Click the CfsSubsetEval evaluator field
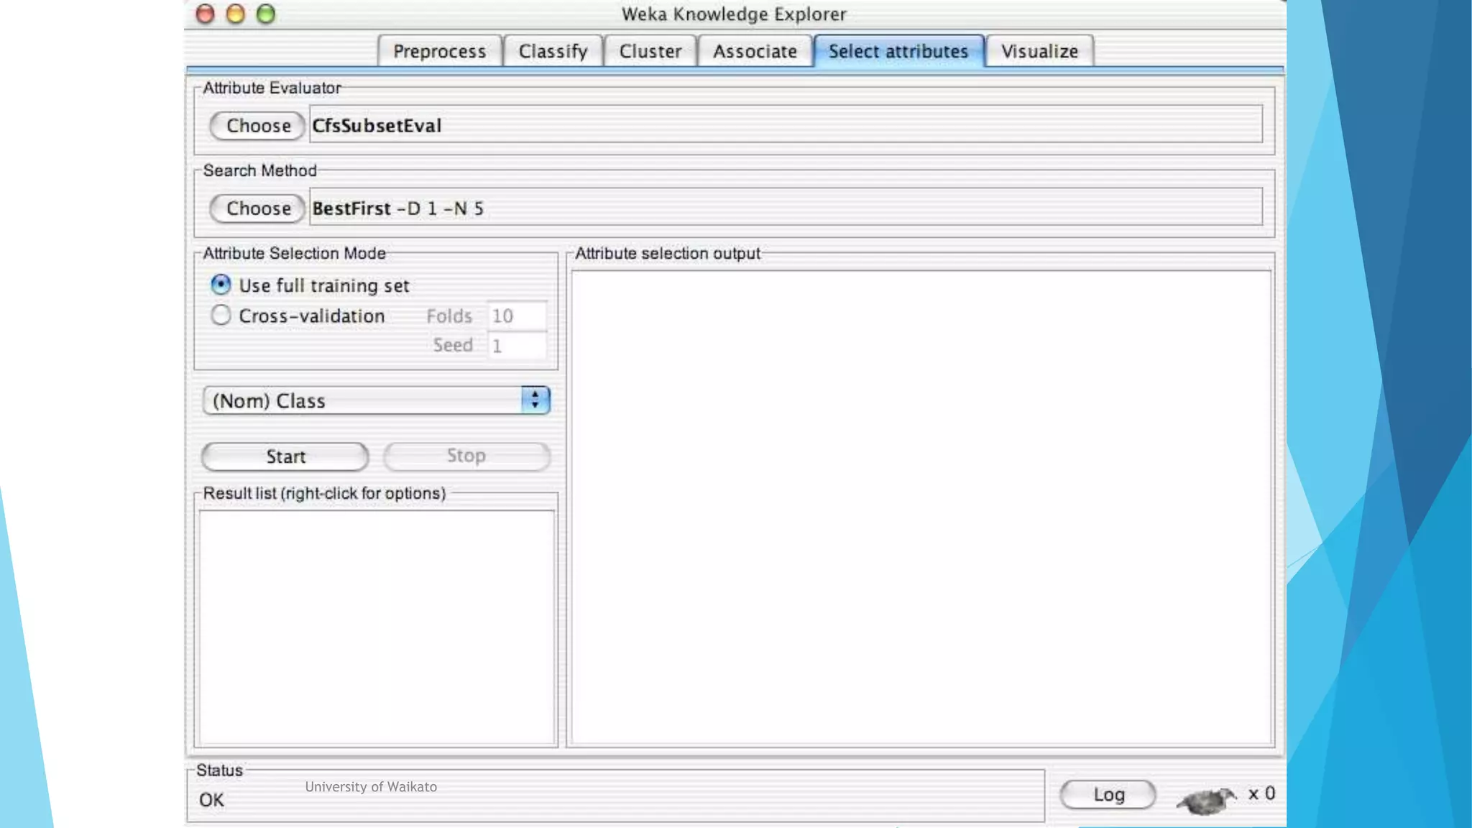This screenshot has width=1472, height=828. click(785, 125)
